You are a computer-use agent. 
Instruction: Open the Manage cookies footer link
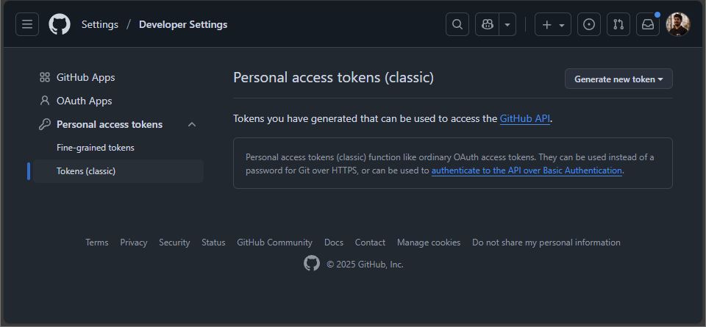click(x=429, y=242)
